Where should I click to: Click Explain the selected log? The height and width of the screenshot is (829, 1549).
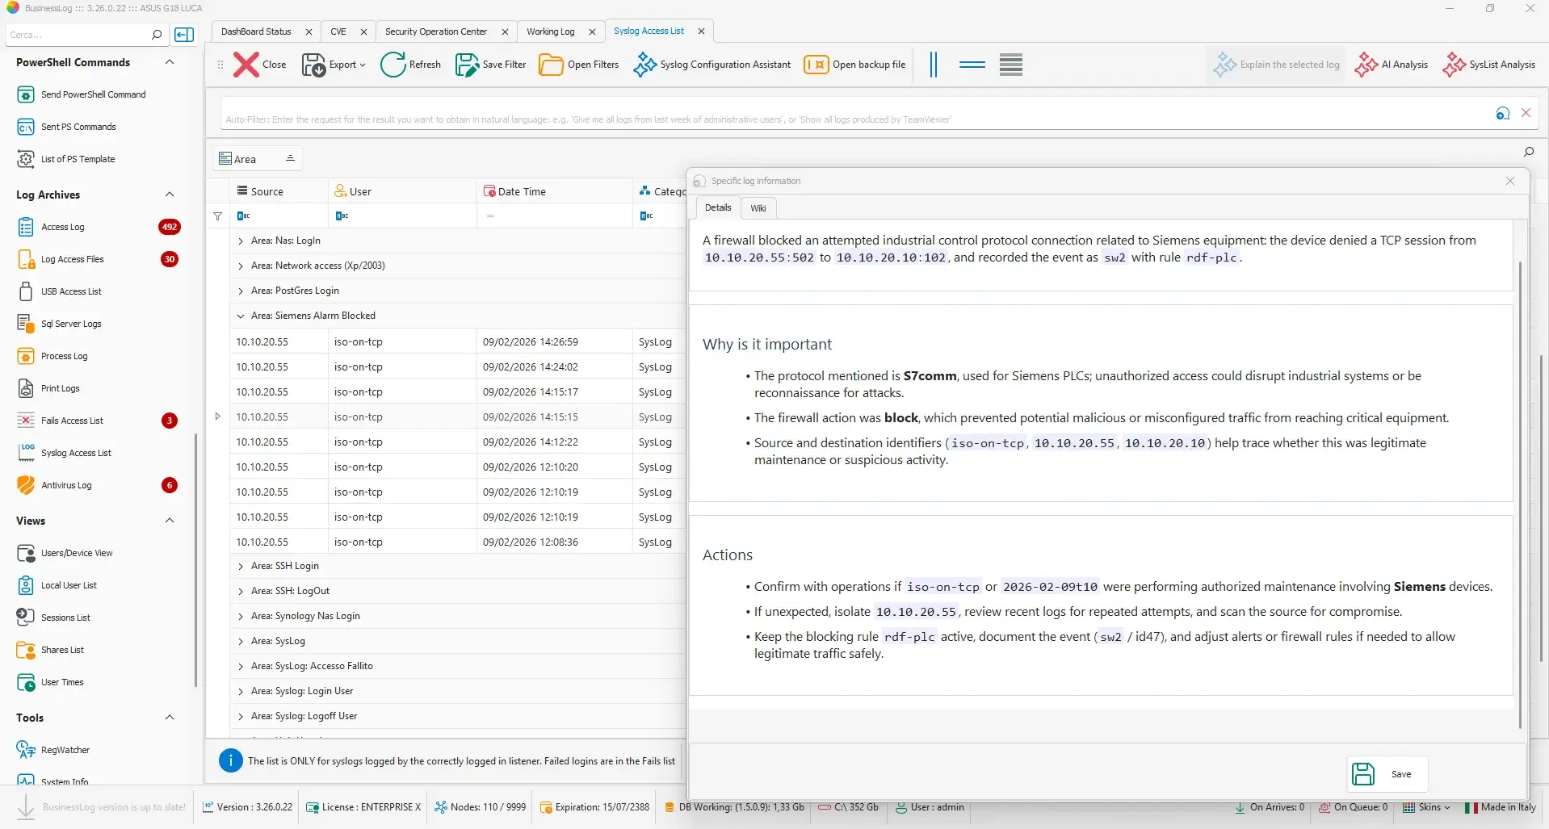click(1276, 65)
